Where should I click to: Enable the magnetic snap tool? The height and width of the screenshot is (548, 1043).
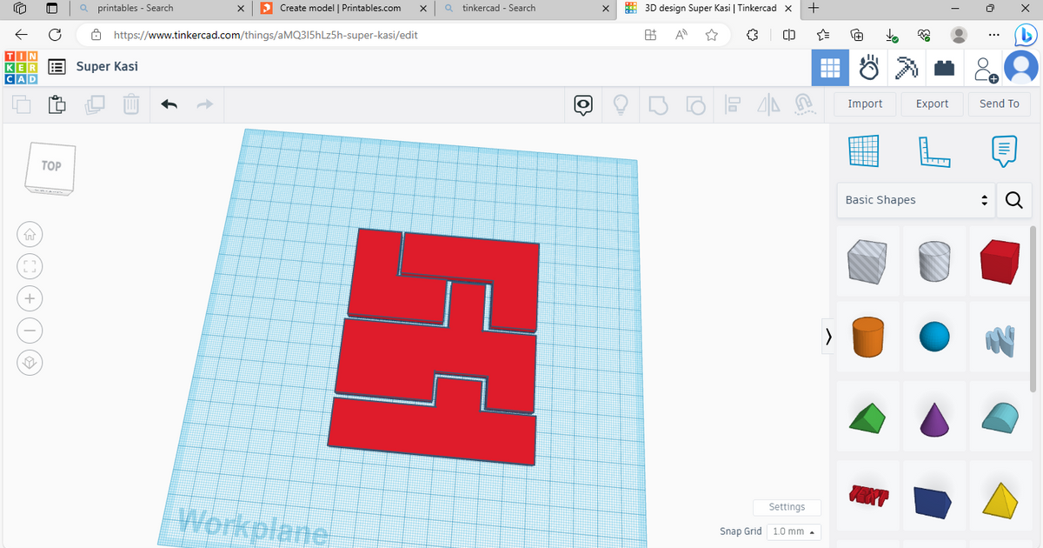click(804, 104)
